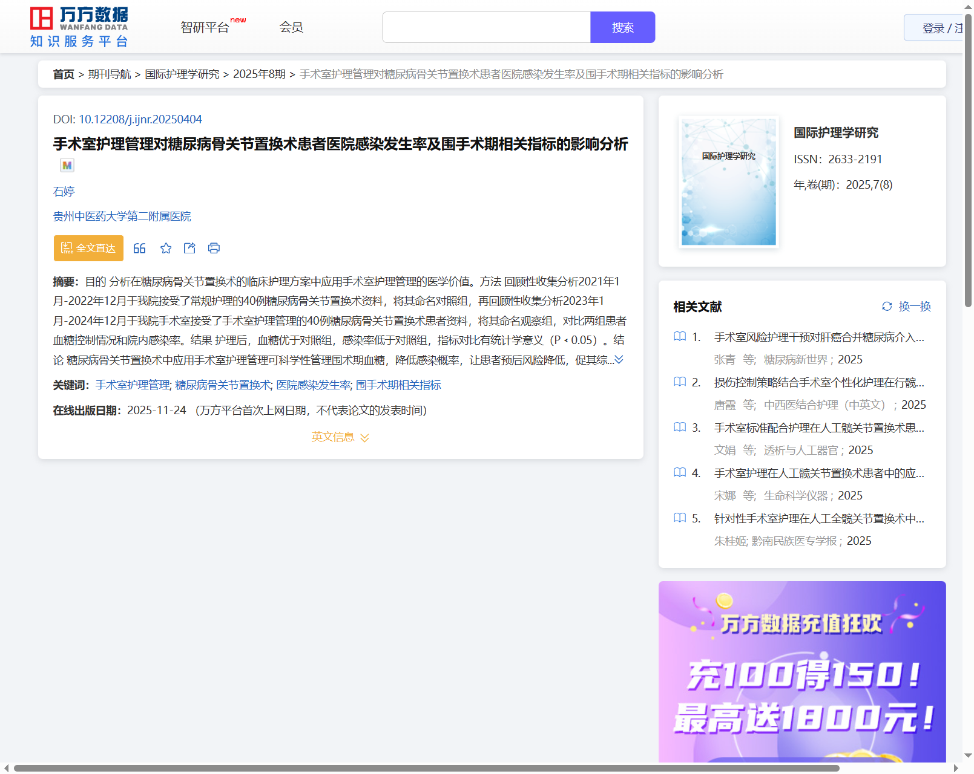Open the 智研平台 menu item

[205, 27]
